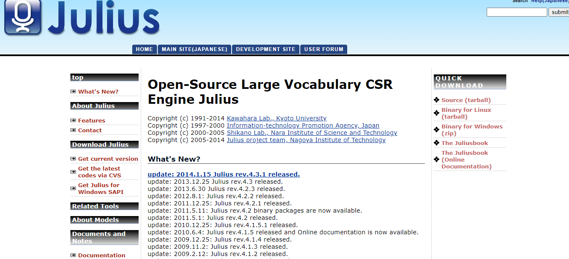Open Get Julius for Windows SAPI link

[101, 188]
